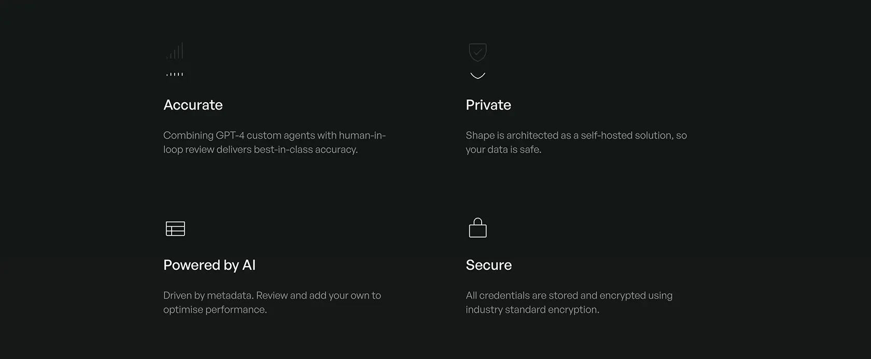Click the shield checkmark icon above Private
The height and width of the screenshot is (359, 871).
click(x=477, y=52)
